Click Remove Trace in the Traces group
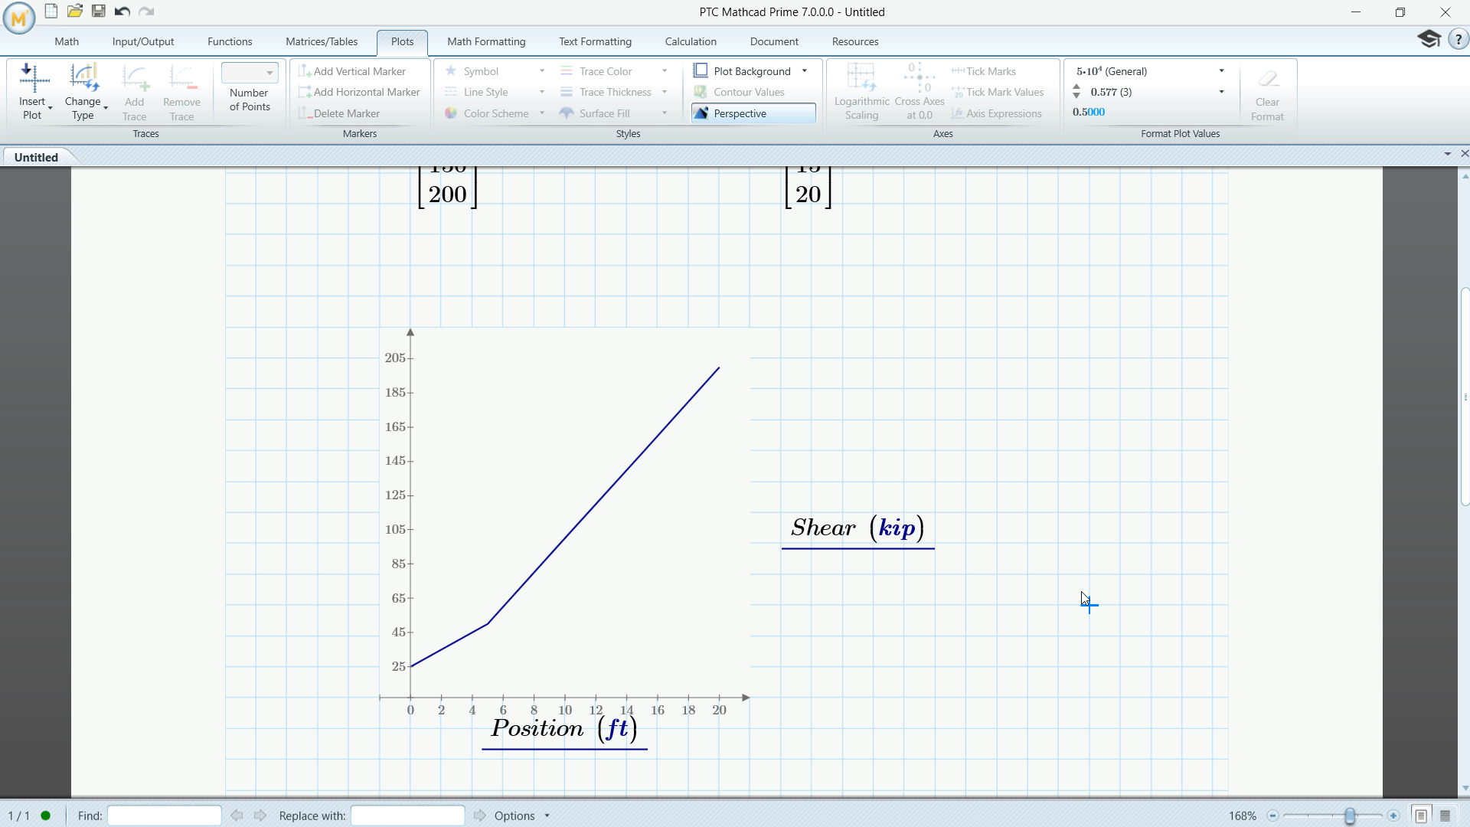This screenshot has width=1470, height=827. pyautogui.click(x=181, y=93)
